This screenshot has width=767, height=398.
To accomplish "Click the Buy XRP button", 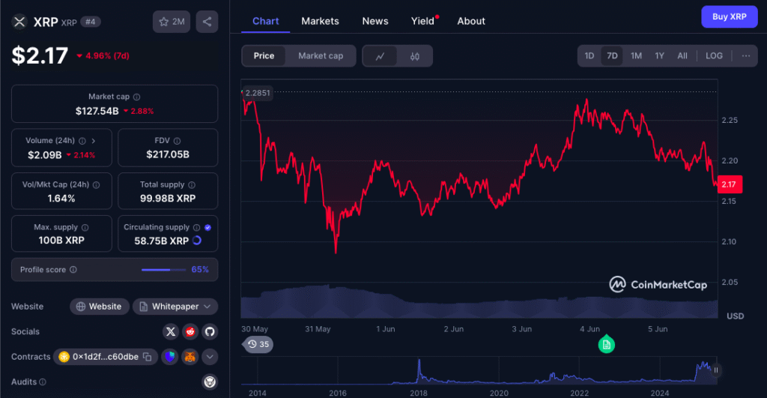I will point(730,16).
